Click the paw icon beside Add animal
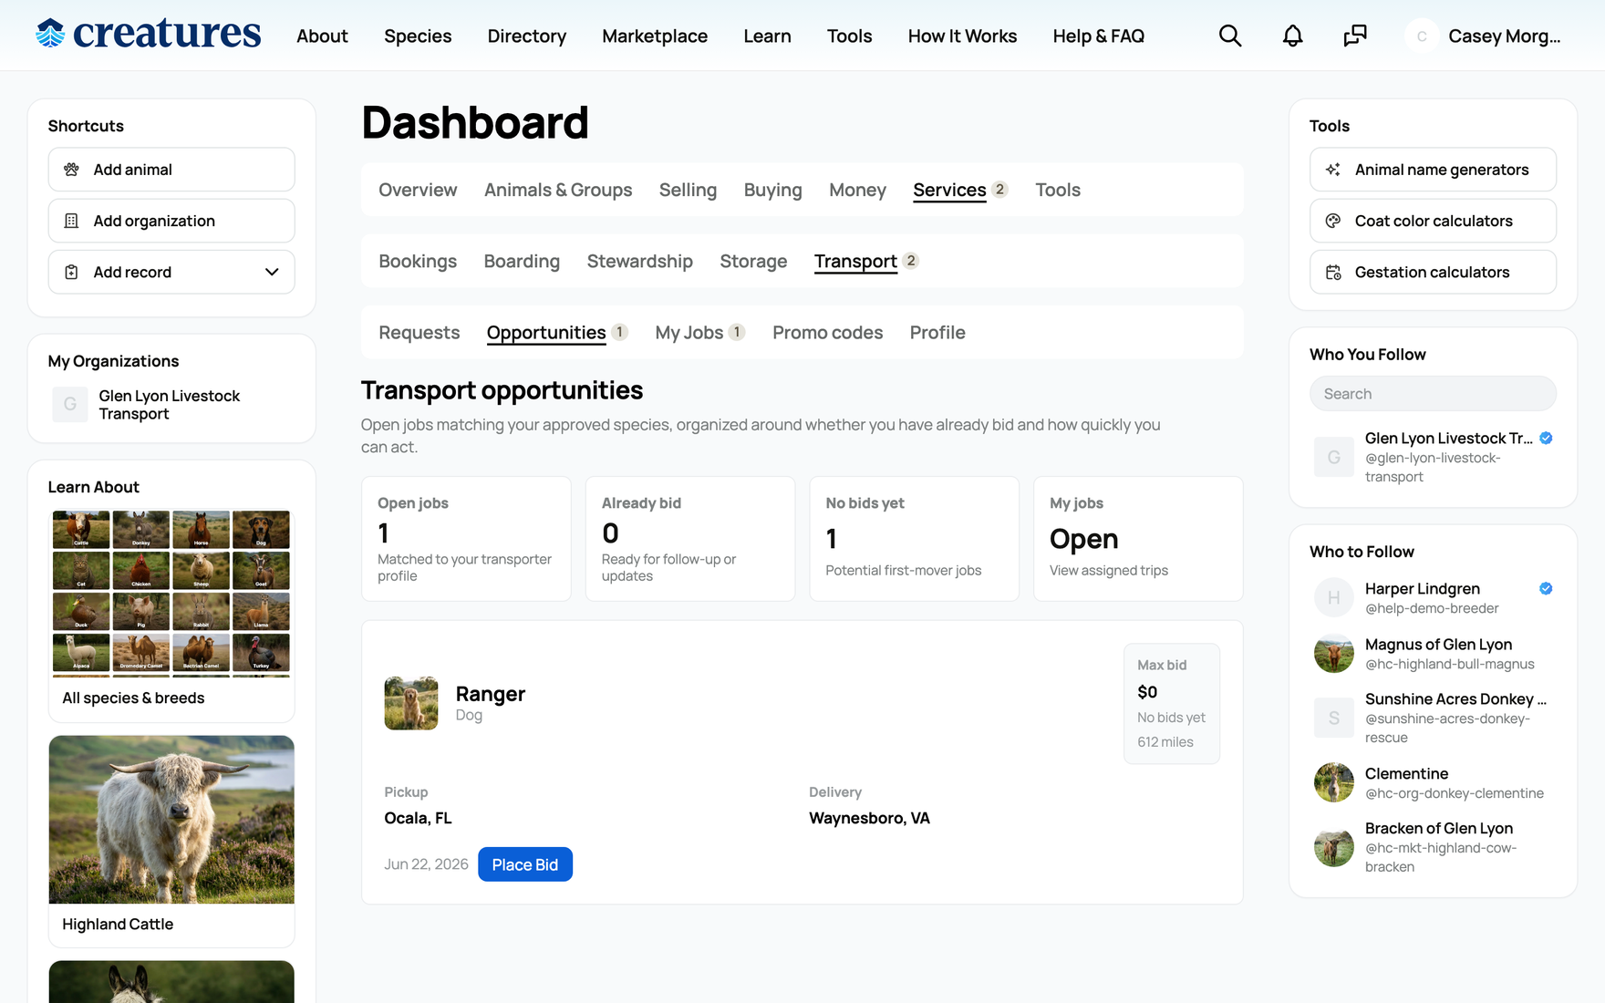Viewport: 1605px width, 1003px height. coord(71,170)
